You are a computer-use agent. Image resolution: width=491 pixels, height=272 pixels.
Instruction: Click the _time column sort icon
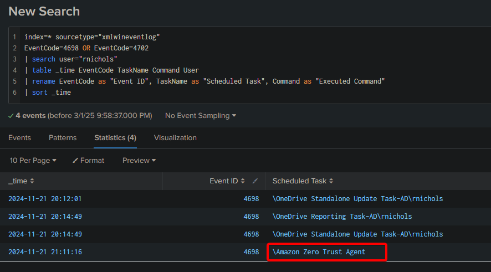coord(32,181)
